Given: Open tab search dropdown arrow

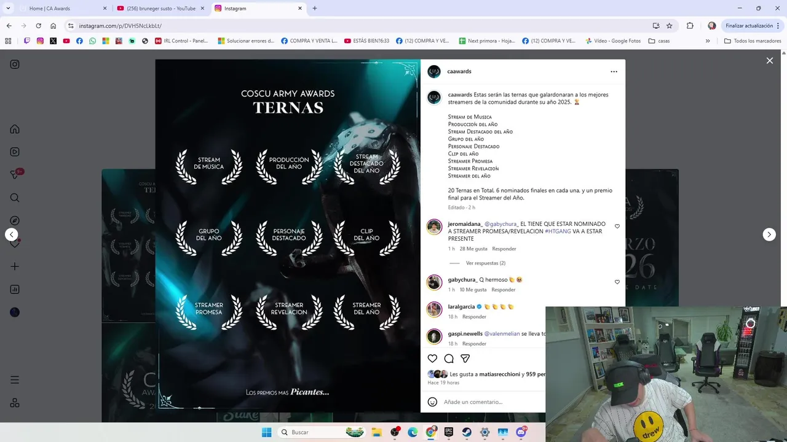Looking at the screenshot, I should (x=8, y=9).
